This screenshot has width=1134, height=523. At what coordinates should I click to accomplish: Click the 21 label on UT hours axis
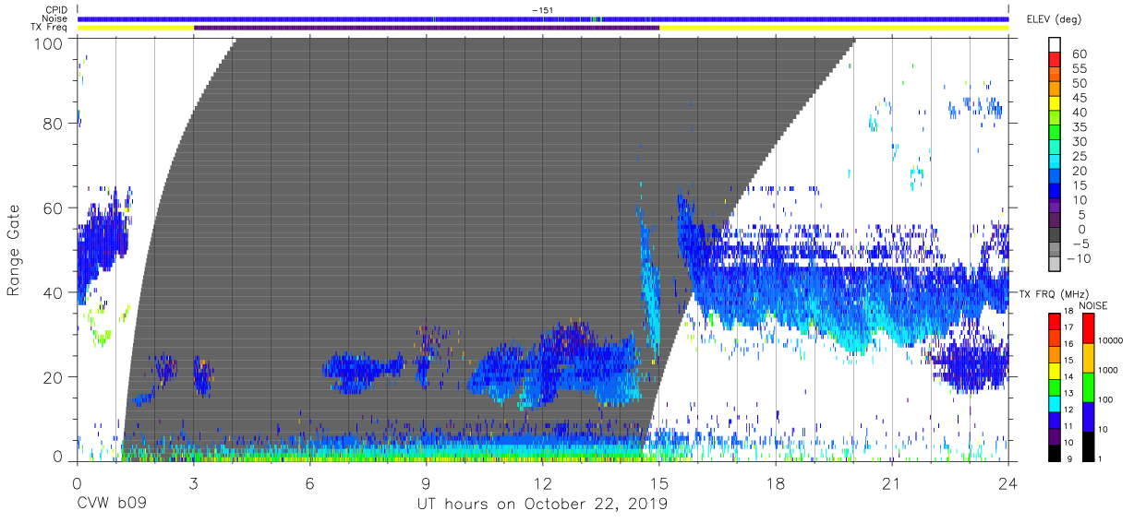pos(891,482)
